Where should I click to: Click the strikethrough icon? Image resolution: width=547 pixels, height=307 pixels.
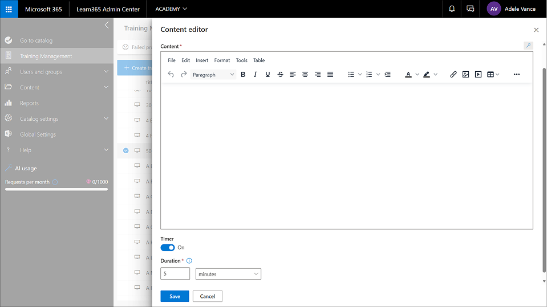[x=280, y=75]
